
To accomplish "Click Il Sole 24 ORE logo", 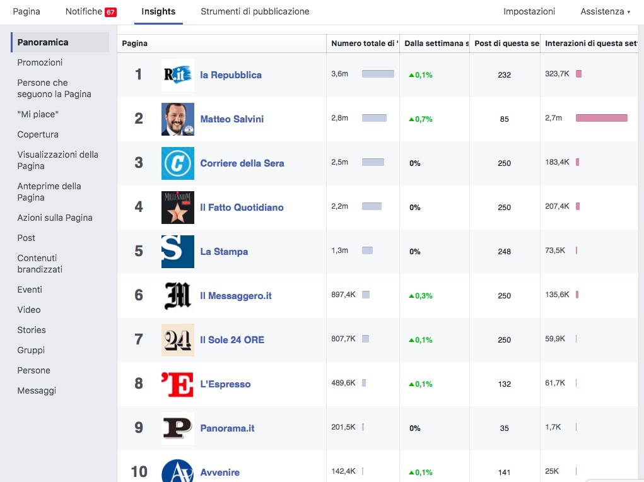I will [x=177, y=340].
